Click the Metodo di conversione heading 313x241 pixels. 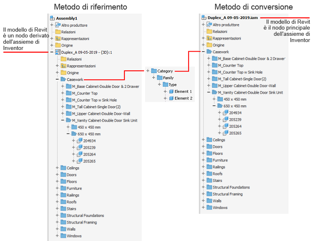[253, 7]
